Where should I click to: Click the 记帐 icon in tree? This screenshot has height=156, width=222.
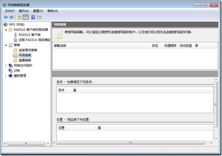10,71
